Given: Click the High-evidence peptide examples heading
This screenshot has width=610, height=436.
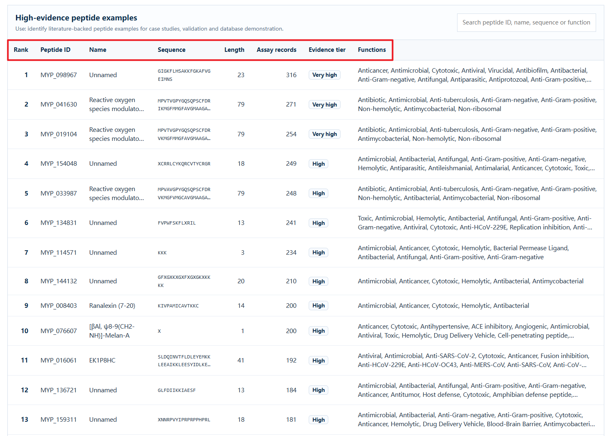Looking at the screenshot, I should [x=76, y=18].
